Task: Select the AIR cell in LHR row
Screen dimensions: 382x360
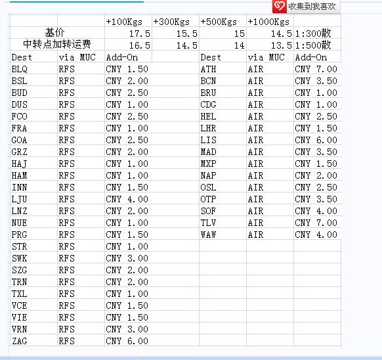Action: click(x=270, y=128)
